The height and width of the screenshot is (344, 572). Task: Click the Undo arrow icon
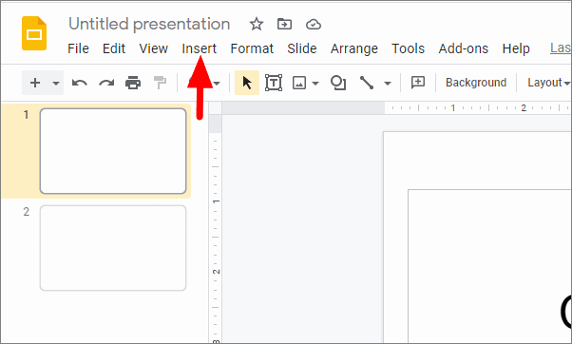tap(80, 83)
